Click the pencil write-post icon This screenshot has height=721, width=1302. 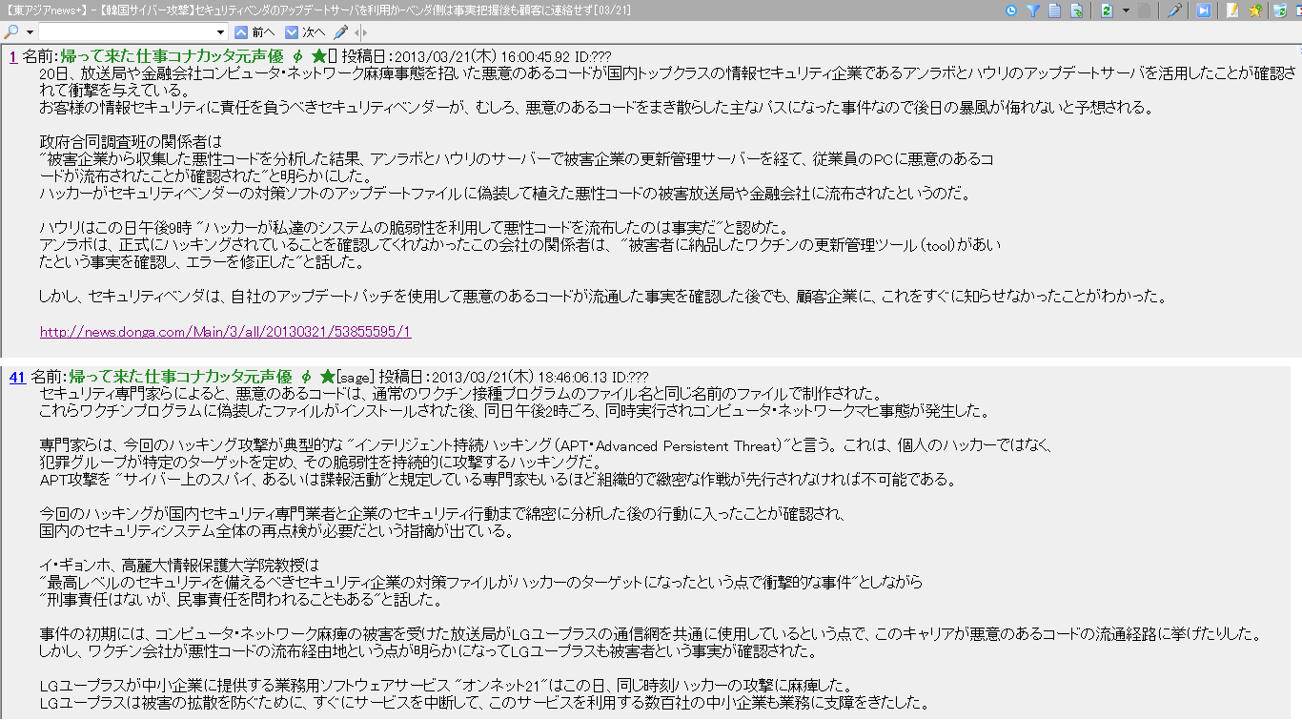pos(1232,10)
